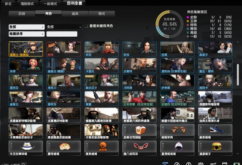This screenshot has height=165, width=242.
Task: Select the 米菈 character card
Action: point(101,49)
